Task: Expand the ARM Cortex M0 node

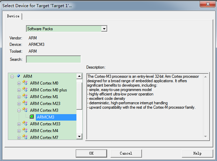Action: pos(19,83)
